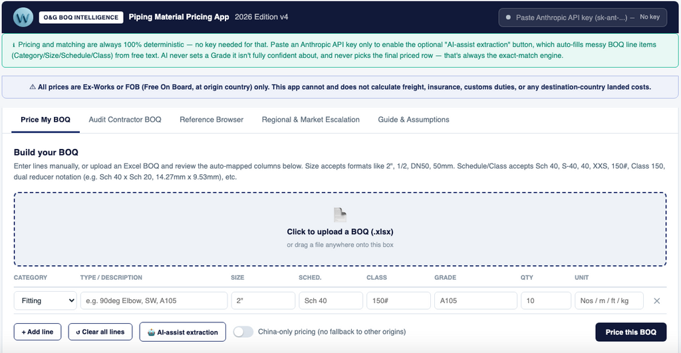Open the Reference Browser tab
Viewport: 681px width, 353px height.
click(x=211, y=120)
